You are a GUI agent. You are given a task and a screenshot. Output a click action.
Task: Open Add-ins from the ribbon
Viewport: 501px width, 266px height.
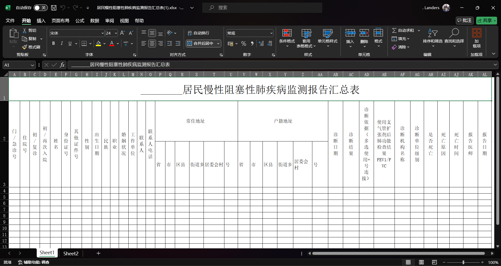476,38
